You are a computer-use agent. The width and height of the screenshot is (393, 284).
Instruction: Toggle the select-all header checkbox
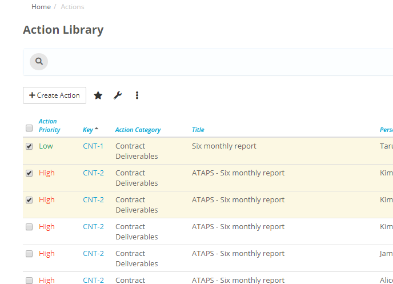29,128
